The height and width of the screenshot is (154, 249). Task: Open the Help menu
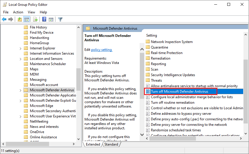[x=43, y=12]
